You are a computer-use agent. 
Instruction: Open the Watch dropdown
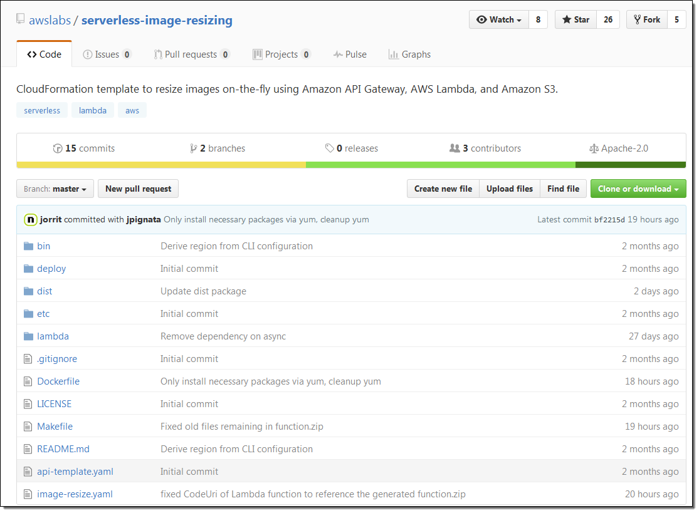point(499,19)
